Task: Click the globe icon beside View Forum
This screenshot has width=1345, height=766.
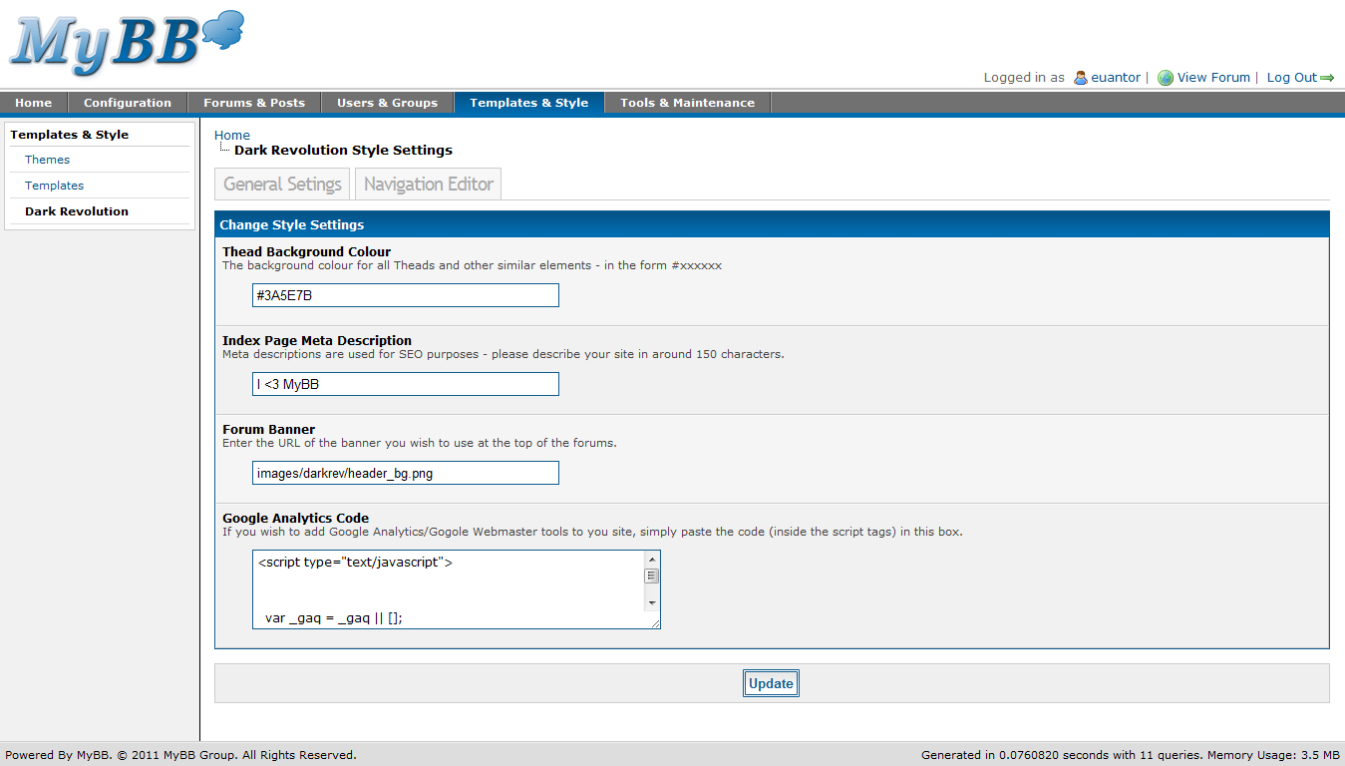Action: [1165, 78]
